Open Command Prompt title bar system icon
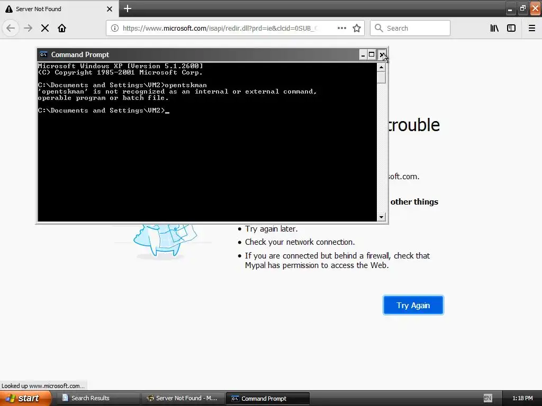 tap(43, 54)
